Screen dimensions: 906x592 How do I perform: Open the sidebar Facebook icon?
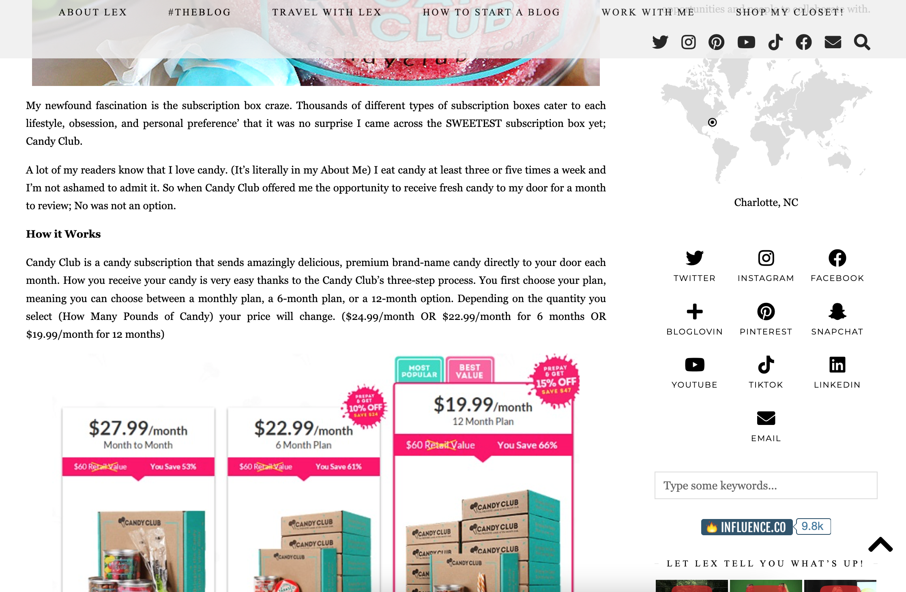(837, 258)
